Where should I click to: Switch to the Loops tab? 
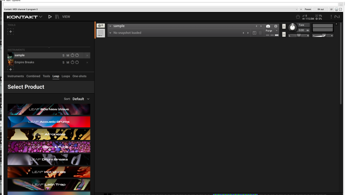click(66, 76)
